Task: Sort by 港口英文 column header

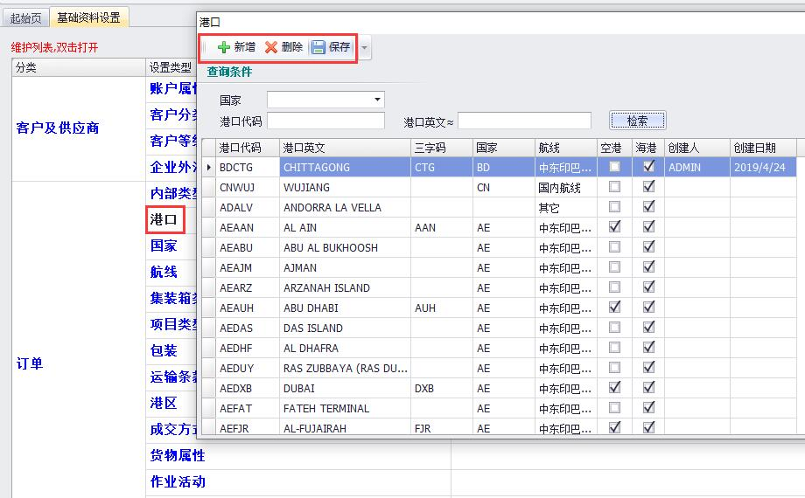Action: pyautogui.click(x=345, y=148)
